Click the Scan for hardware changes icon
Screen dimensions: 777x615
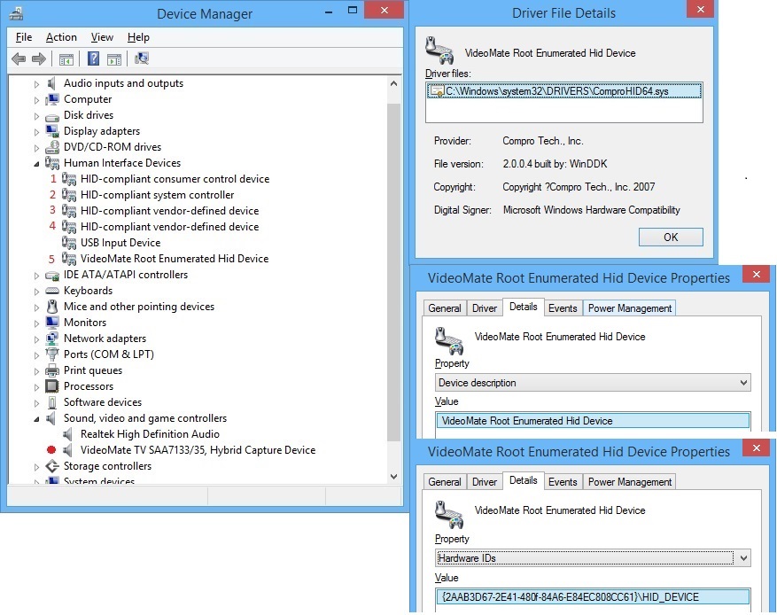(142, 59)
